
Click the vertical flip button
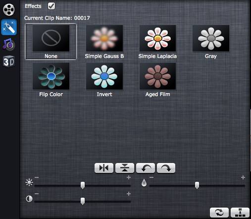(125, 168)
